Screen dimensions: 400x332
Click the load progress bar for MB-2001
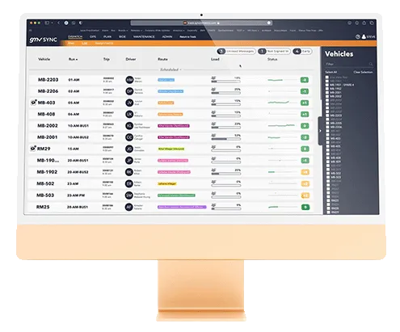coord(226,139)
